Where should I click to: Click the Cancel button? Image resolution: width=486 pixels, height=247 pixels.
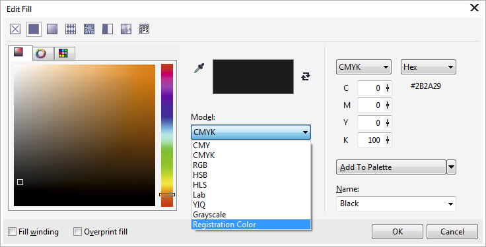[x=452, y=232]
